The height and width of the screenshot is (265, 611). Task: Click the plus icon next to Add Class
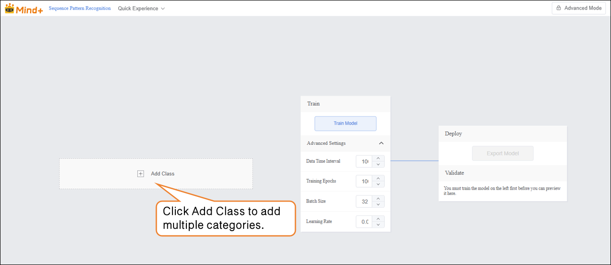[x=141, y=174]
